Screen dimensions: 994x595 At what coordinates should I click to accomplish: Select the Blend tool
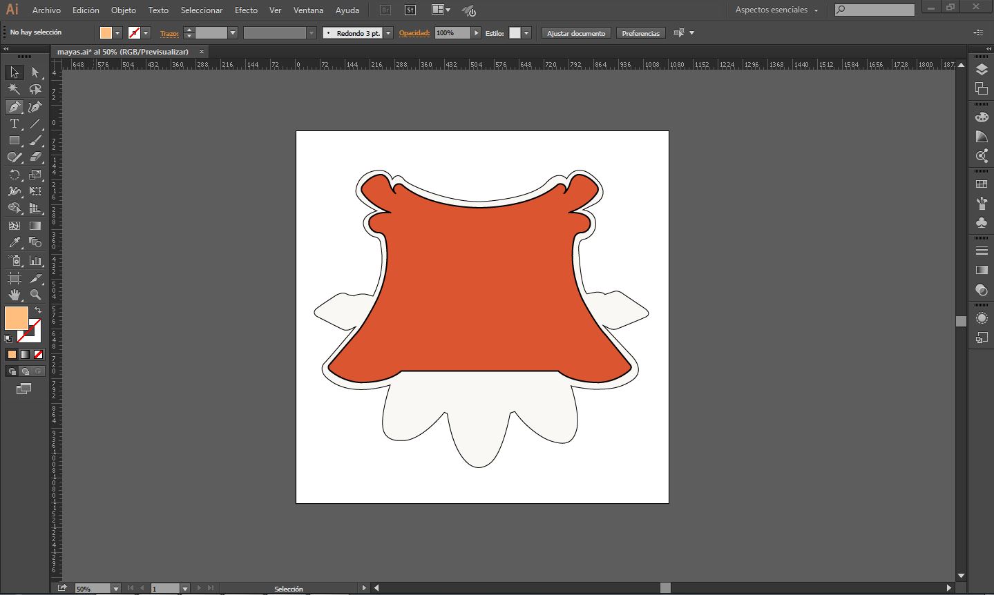click(x=35, y=242)
